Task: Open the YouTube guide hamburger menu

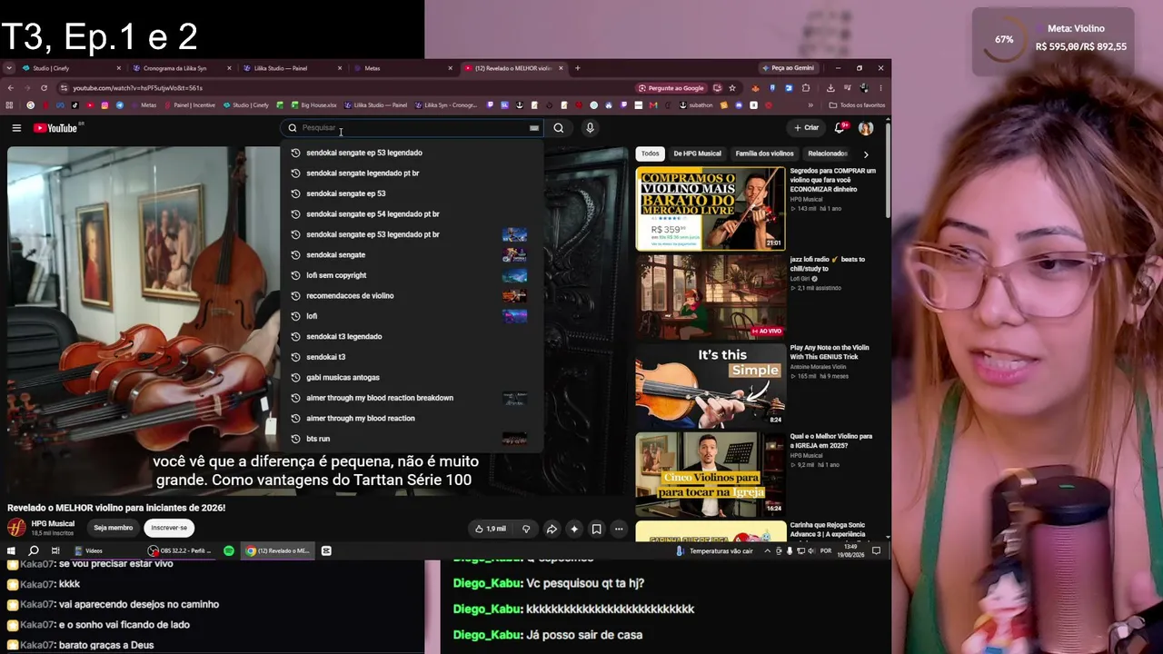Action: click(x=16, y=128)
